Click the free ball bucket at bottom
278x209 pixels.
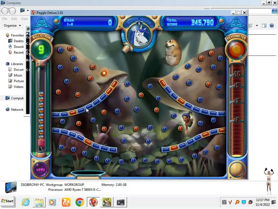click(88, 174)
